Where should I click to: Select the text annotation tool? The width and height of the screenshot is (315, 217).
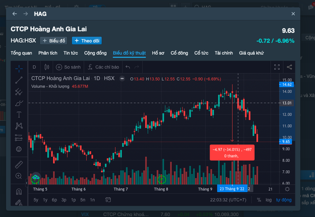[19, 114]
